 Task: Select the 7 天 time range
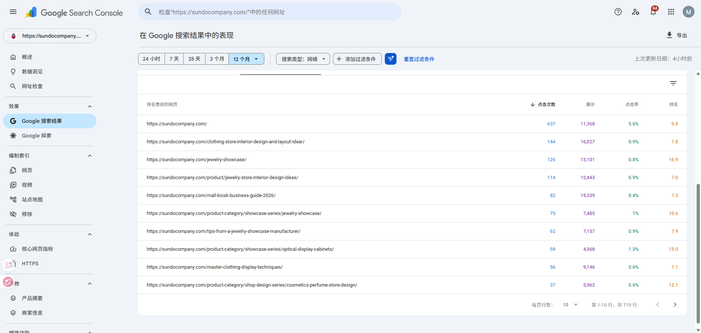point(174,59)
